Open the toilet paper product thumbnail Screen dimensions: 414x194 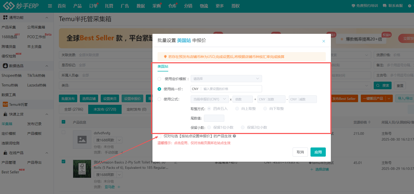(x=82, y=169)
